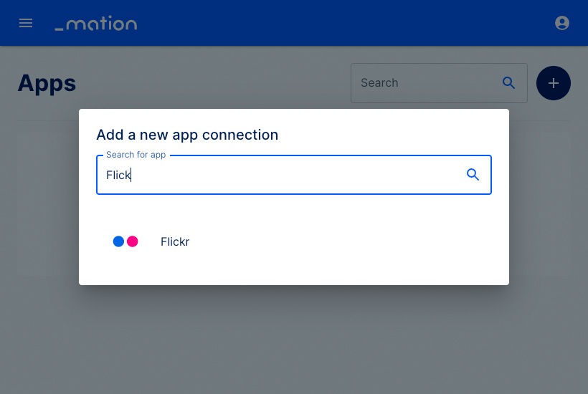The height and width of the screenshot is (394, 588).
Task: Dismiss dialog by clicking dimmed backdrop below
Action: (294, 337)
